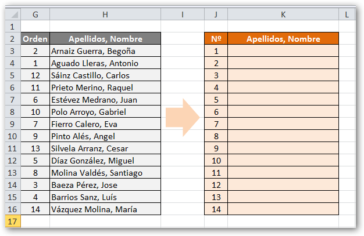Select the cell "Sáinz Castillo, Carlos"
364x236 pixels.
[x=105, y=75]
